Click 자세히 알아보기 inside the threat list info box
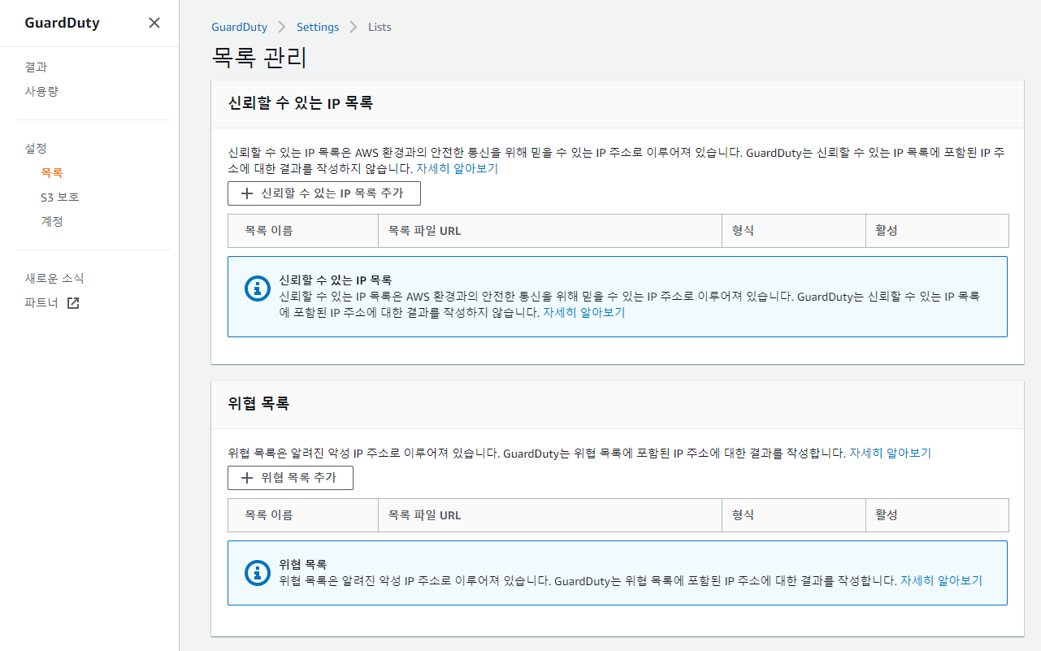1041x651 pixels. click(x=941, y=581)
